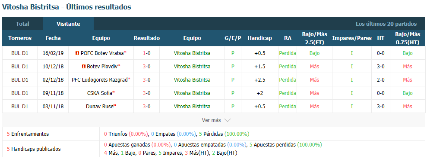The height and width of the screenshot is (159, 427).
Task: Select the Visitante tab
Action: click(x=68, y=24)
